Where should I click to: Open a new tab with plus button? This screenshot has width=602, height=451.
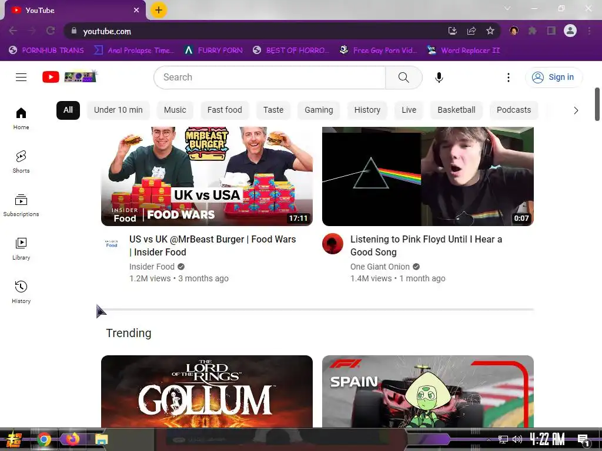(159, 10)
